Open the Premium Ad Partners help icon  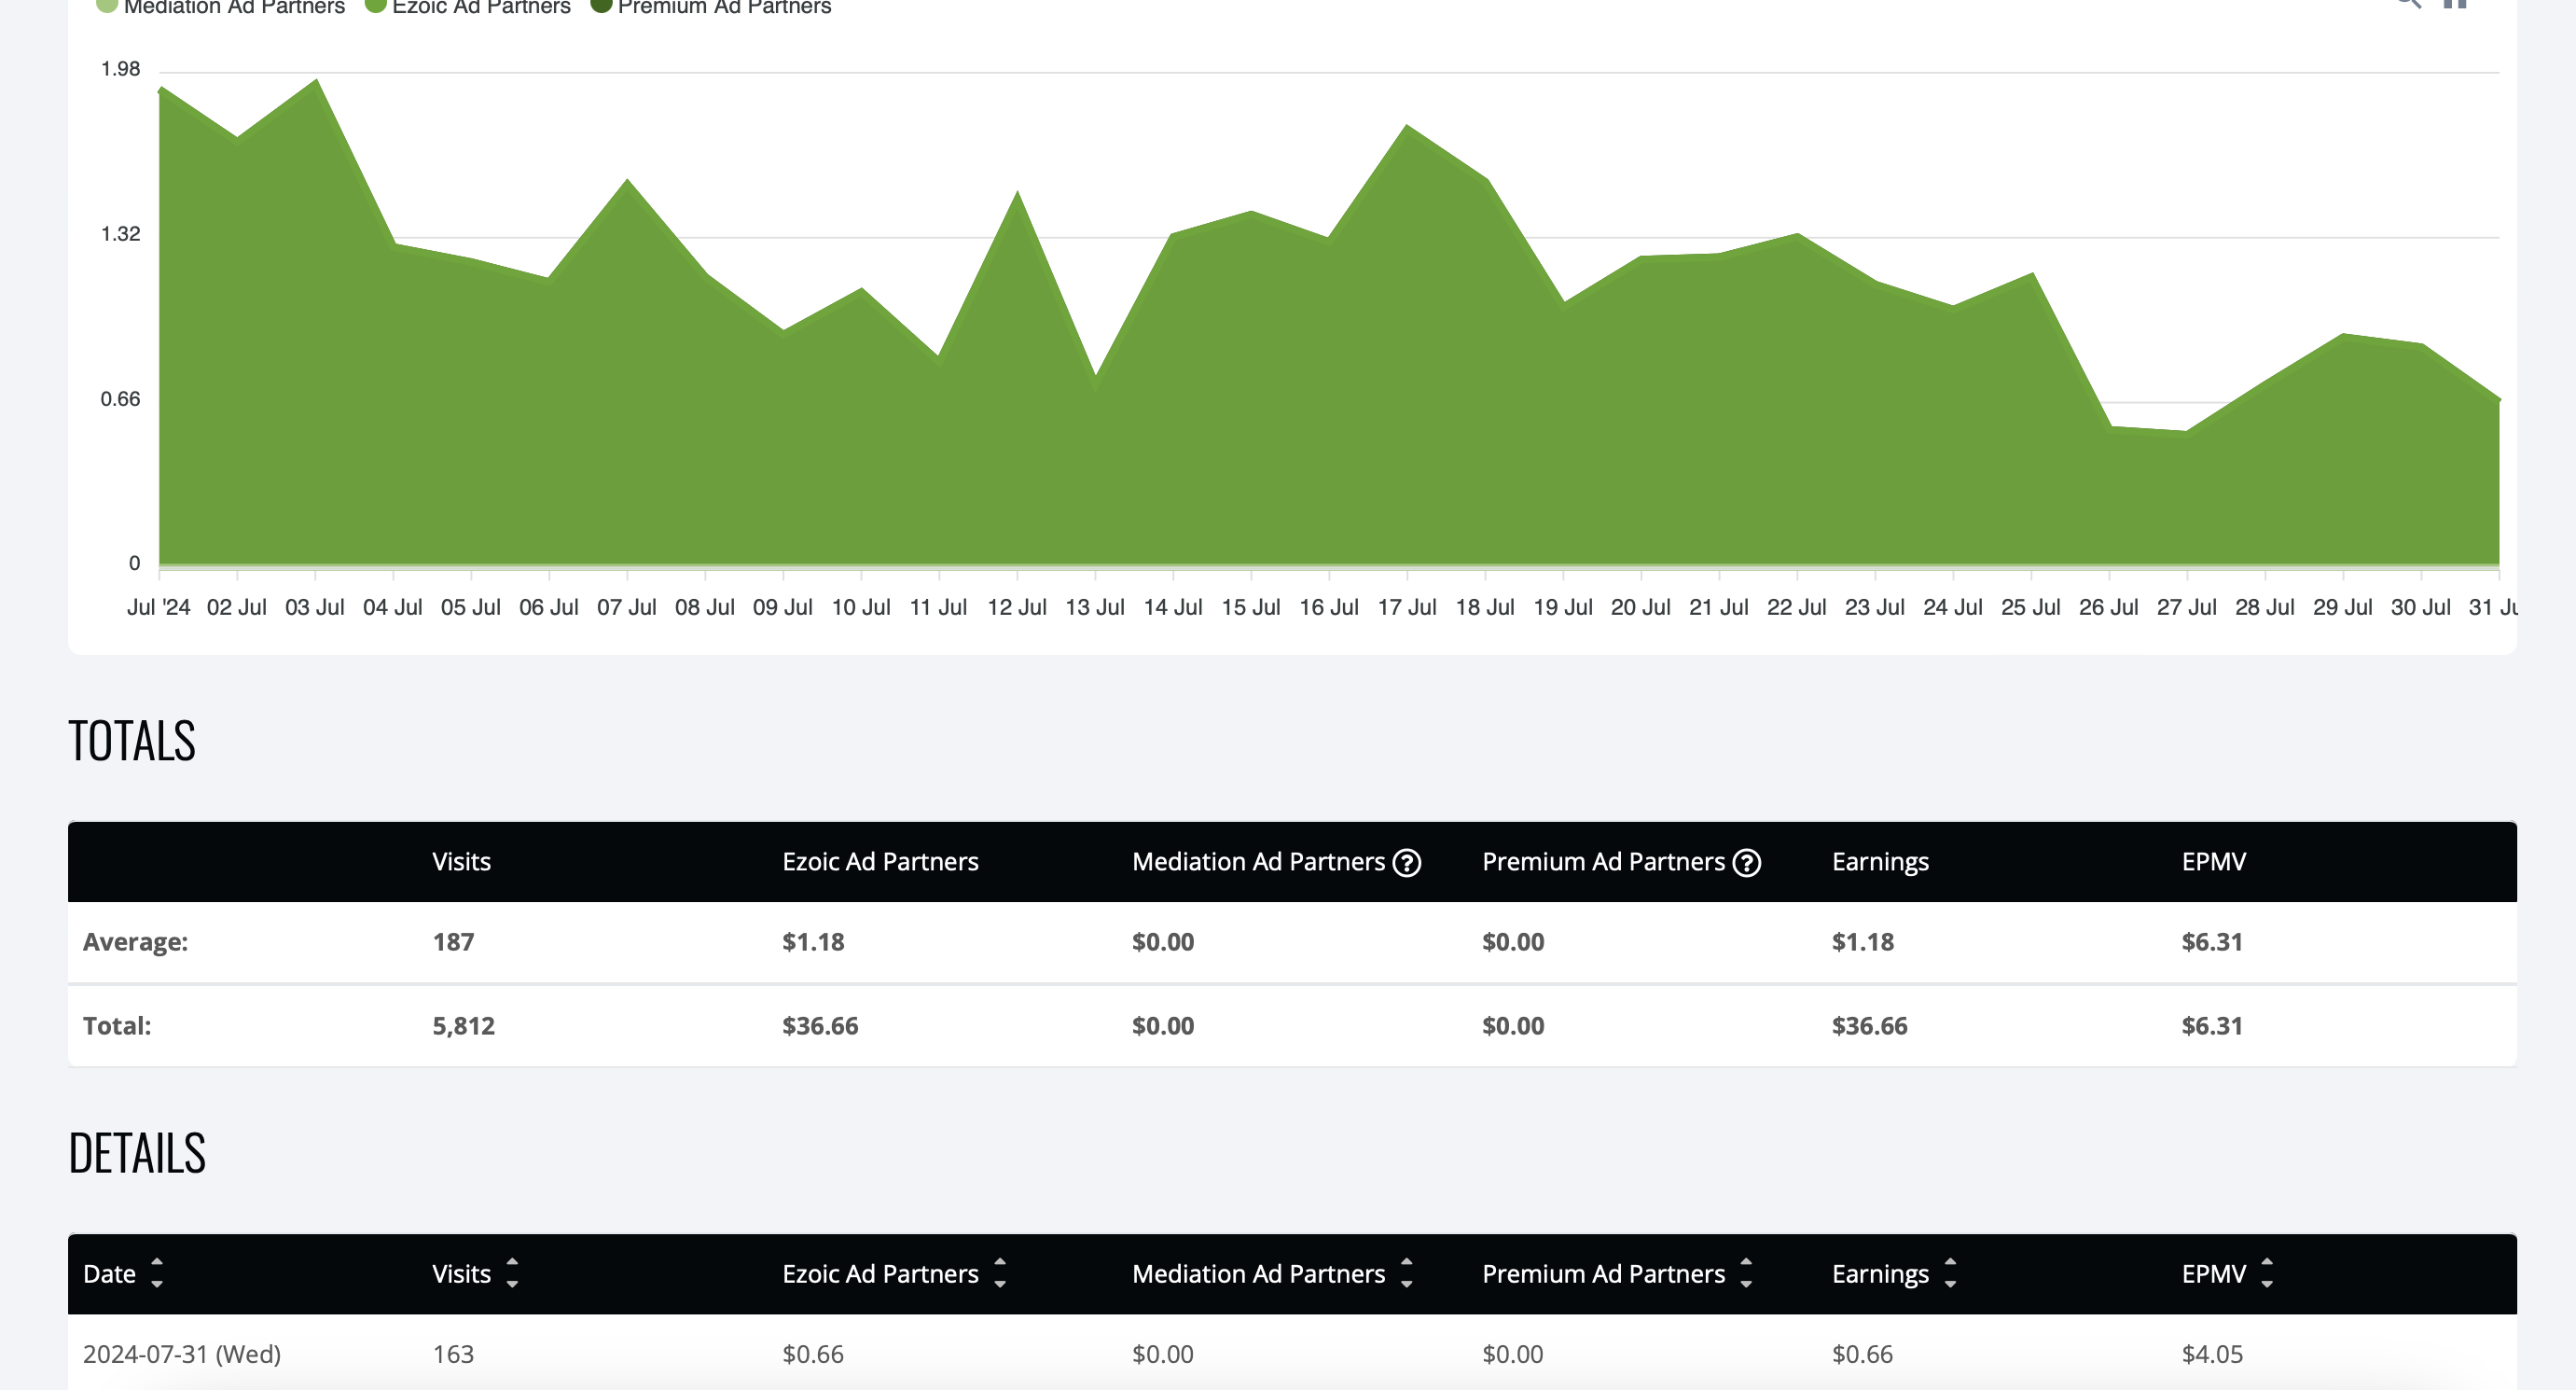tap(1746, 862)
